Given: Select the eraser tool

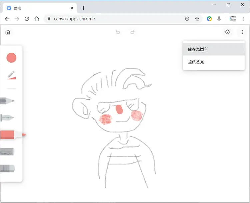Looking at the screenshot, I should 7,169.
